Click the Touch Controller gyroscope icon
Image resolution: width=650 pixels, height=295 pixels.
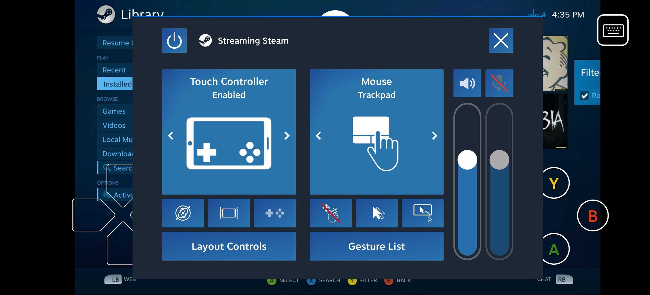pos(183,213)
